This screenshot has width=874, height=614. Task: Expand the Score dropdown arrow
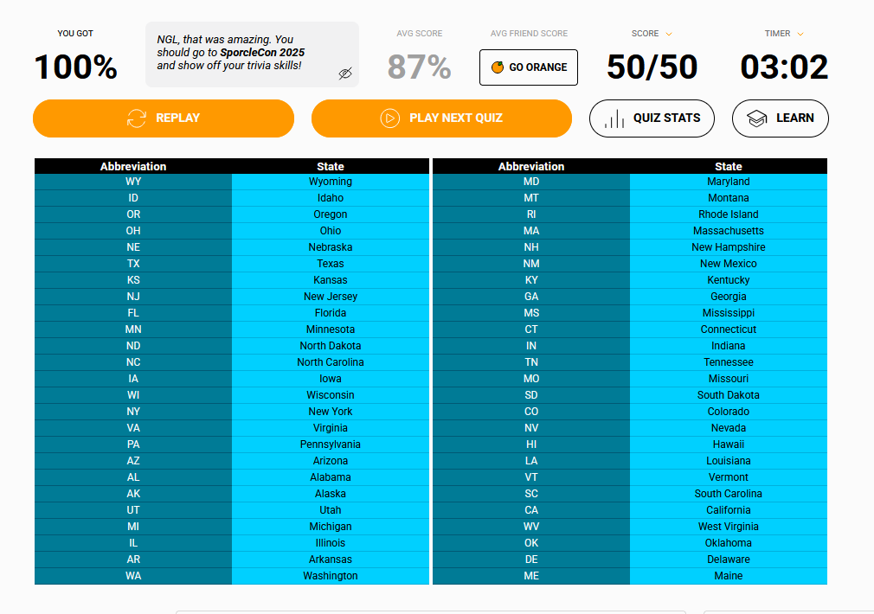[669, 34]
